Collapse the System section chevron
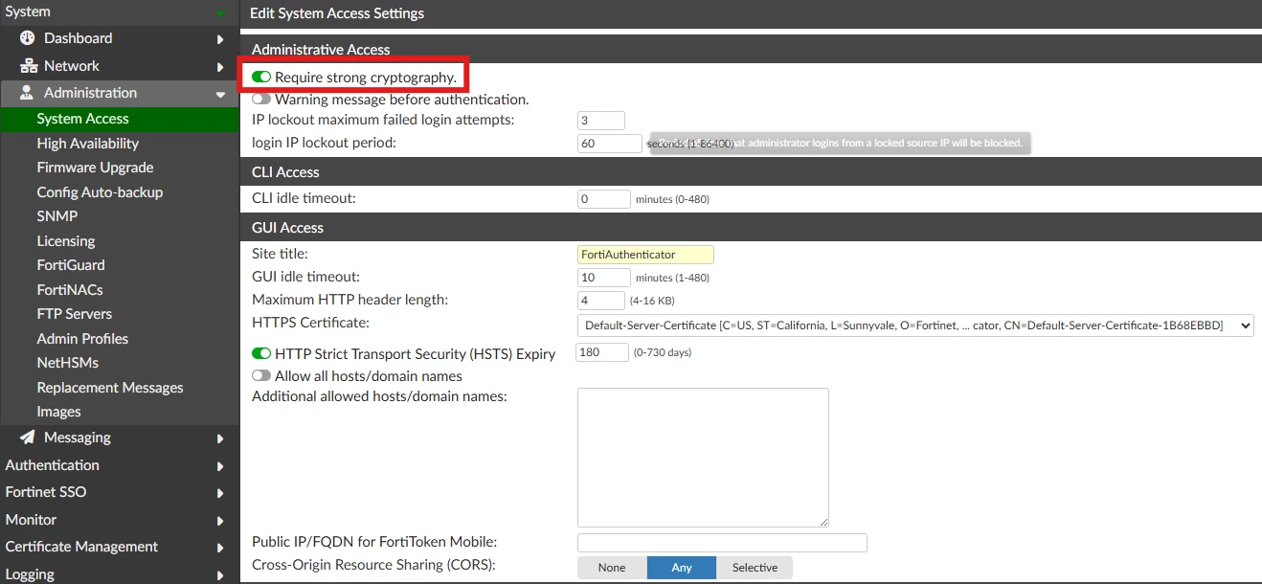The height and width of the screenshot is (584, 1262). pyautogui.click(x=221, y=12)
